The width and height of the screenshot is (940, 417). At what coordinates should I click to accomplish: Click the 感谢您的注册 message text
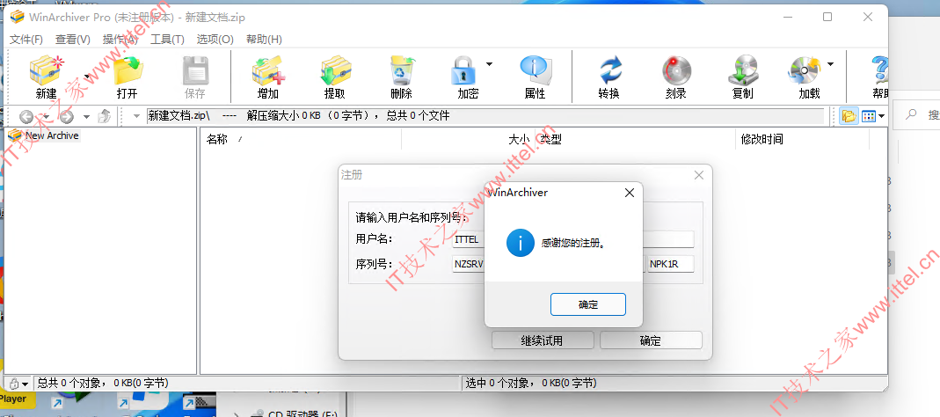[x=573, y=244]
